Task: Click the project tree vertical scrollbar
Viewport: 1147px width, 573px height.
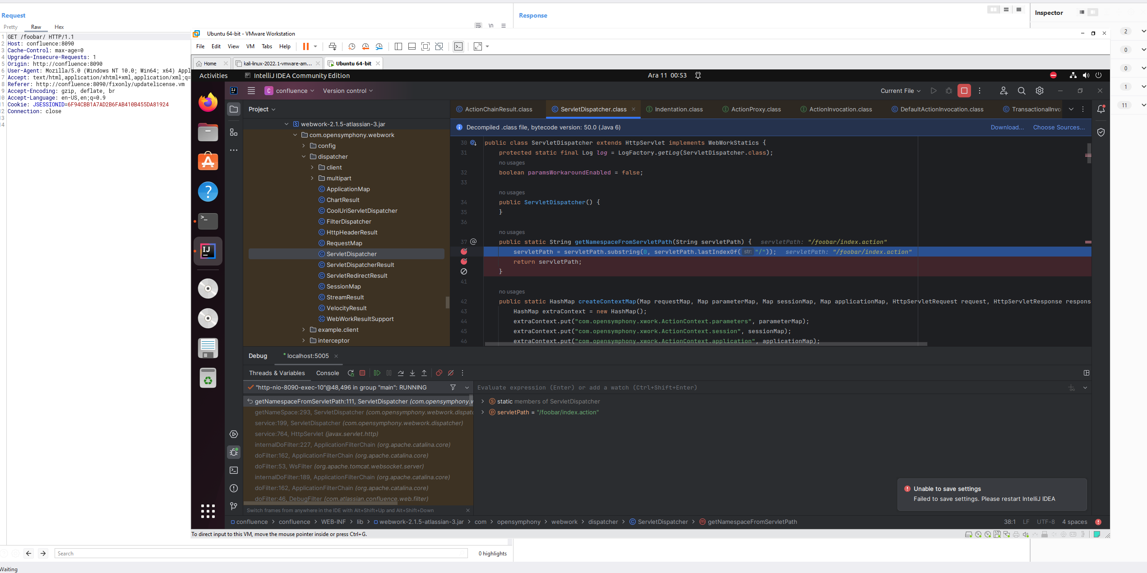Action: click(x=448, y=302)
